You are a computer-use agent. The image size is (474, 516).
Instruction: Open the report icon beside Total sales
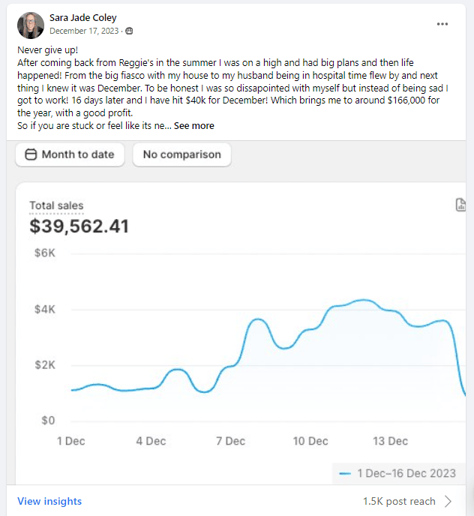461,205
